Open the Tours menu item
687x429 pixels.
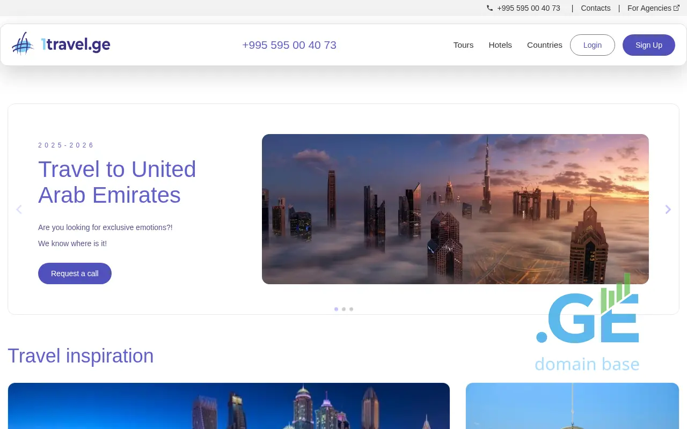[463, 45]
